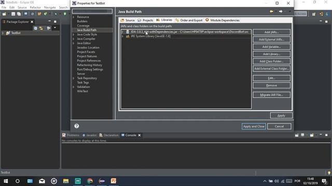Open Package Explorer View Menu dropdown arrow

55,28
